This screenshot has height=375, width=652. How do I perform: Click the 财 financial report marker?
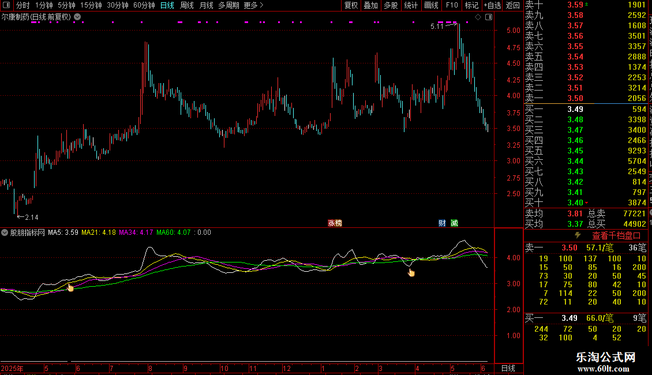point(442,223)
